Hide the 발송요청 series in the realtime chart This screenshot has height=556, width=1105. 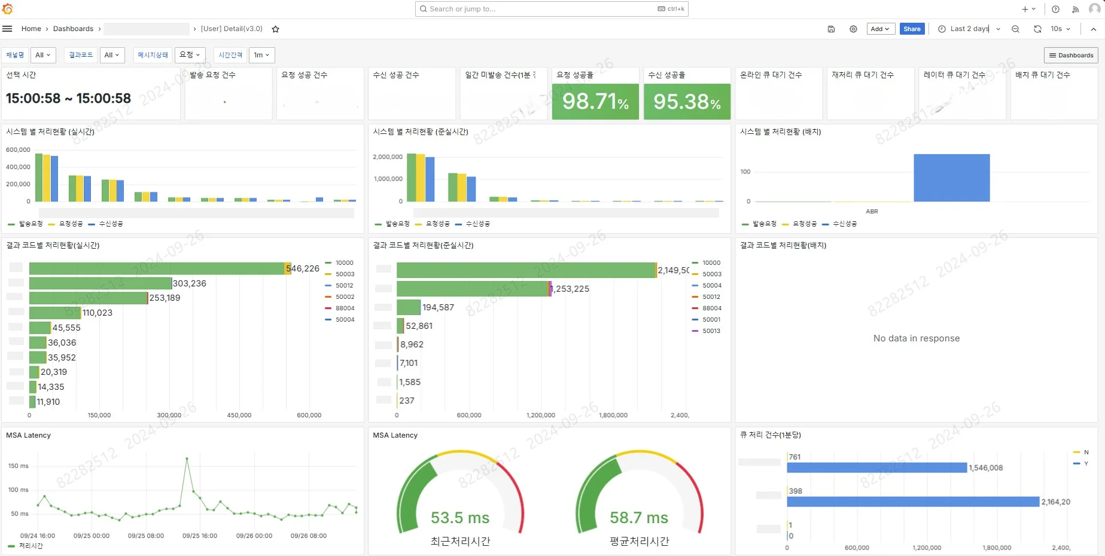pos(29,224)
